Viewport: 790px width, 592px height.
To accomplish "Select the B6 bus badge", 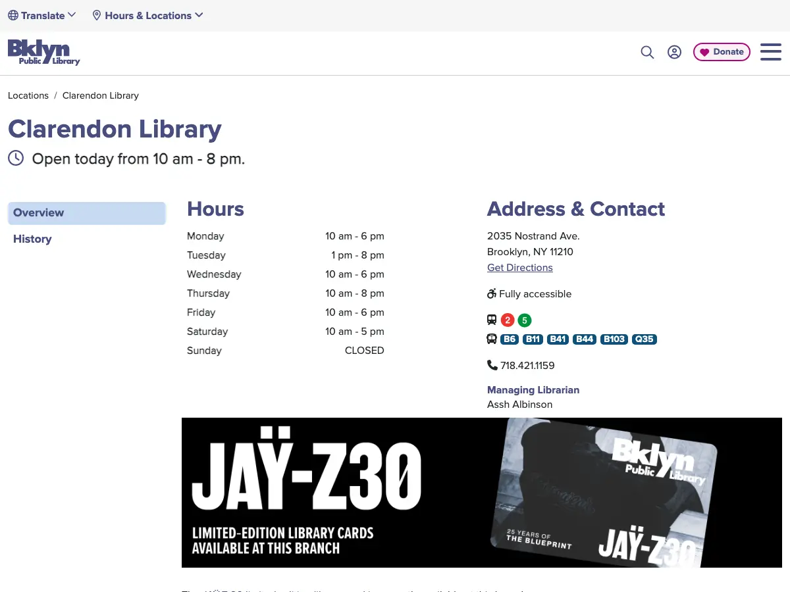I will click(x=510, y=339).
